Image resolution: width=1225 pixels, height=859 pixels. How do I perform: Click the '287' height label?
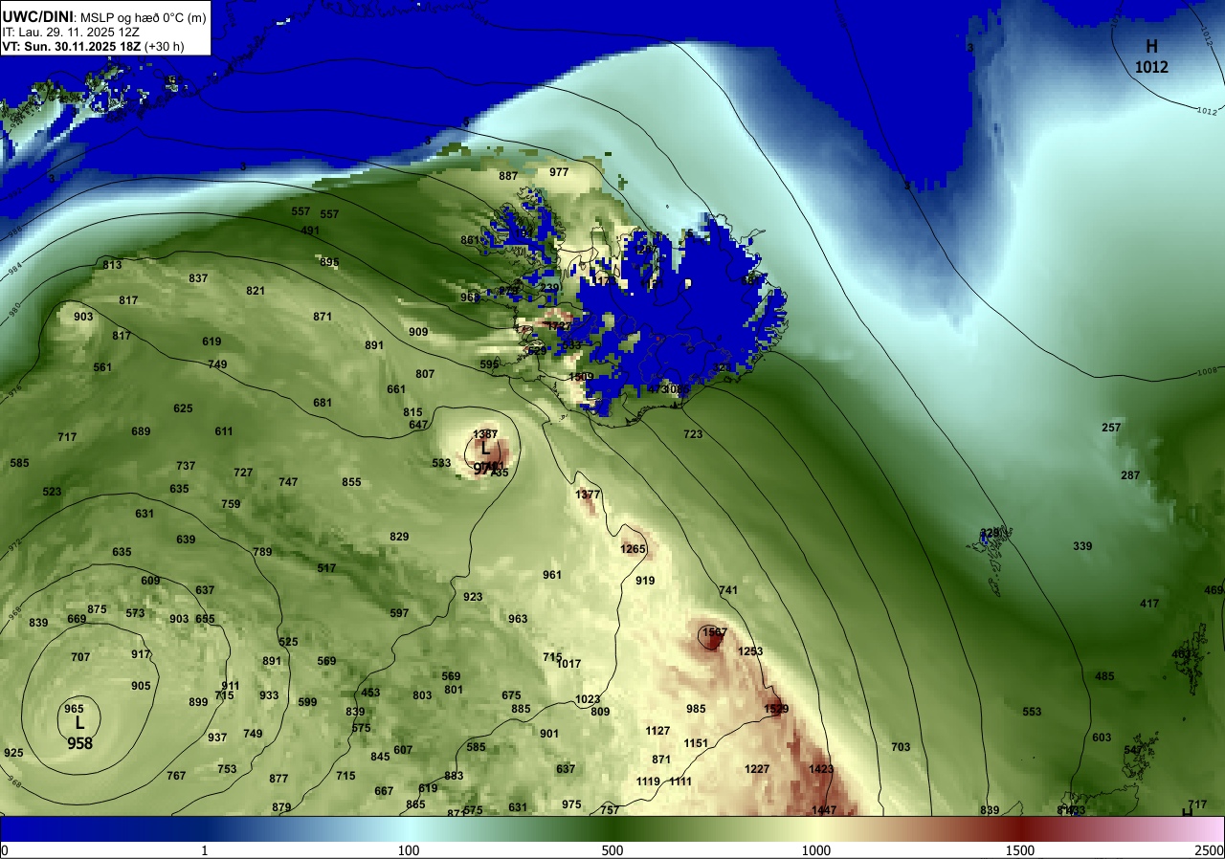(x=1130, y=475)
